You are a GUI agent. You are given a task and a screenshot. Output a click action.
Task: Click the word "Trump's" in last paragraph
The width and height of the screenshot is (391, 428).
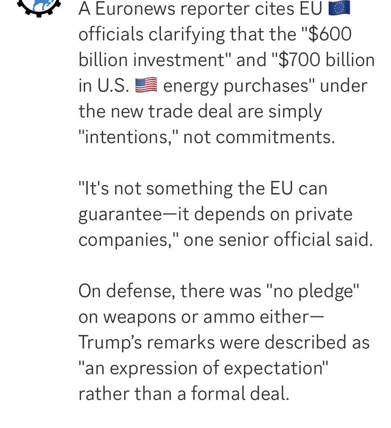tap(110, 342)
